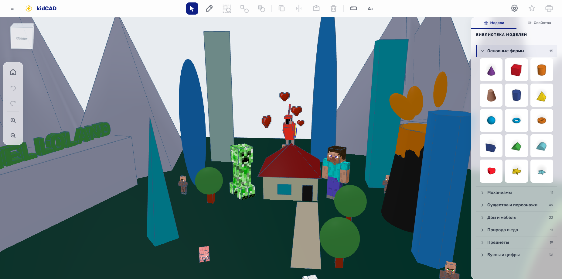The width and height of the screenshot is (562, 279).
Task: Pick the yellow pyramid shape
Action: pos(542,95)
